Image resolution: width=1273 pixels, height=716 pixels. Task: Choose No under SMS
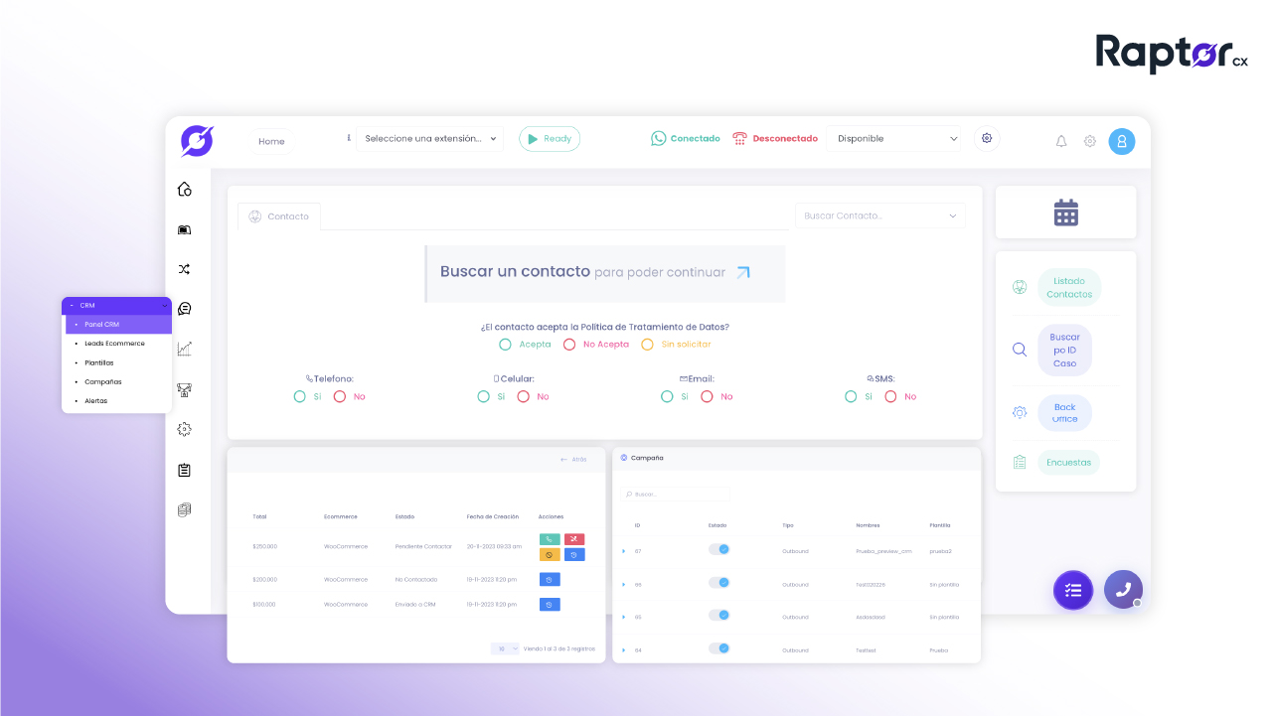pos(890,396)
